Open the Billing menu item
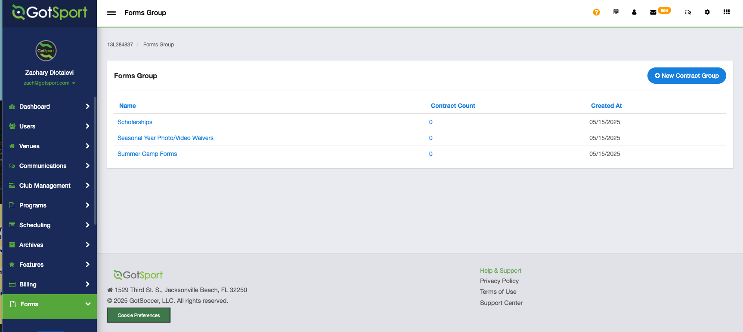Screen dimensions: 743x332 coord(49,284)
